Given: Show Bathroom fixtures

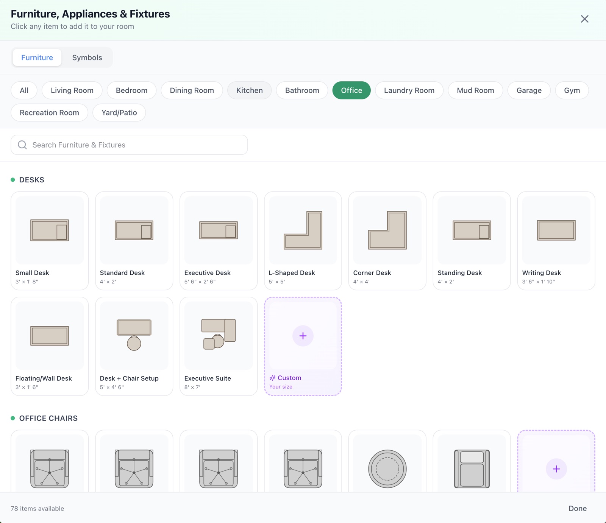Looking at the screenshot, I should pos(302,90).
